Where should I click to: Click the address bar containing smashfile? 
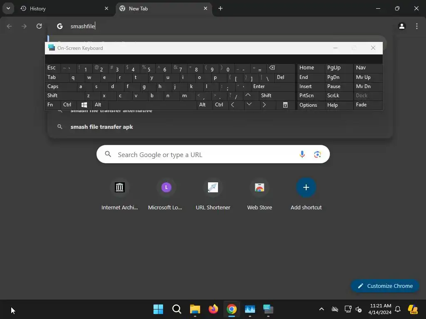220,26
